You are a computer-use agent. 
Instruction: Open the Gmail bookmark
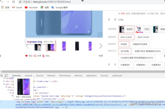click(17, 7)
